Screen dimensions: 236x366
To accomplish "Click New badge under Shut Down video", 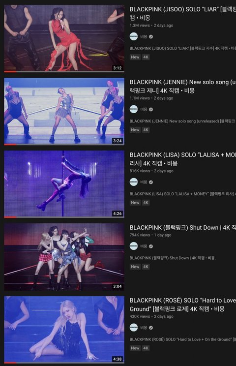I will pyautogui.click(x=135, y=267).
